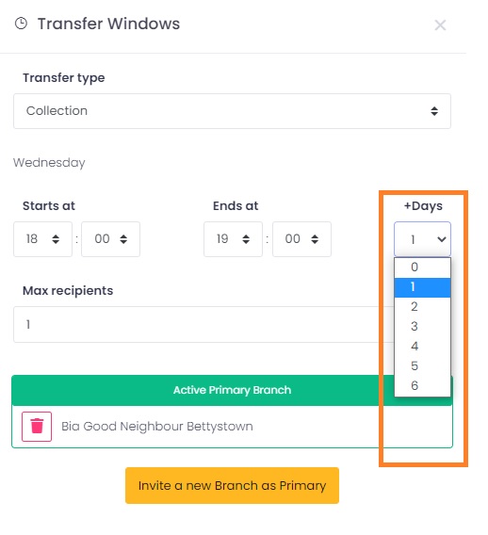Image resolution: width=488 pixels, height=535 pixels.
Task: Choose 5 from the +Days options
Action: [x=422, y=366]
